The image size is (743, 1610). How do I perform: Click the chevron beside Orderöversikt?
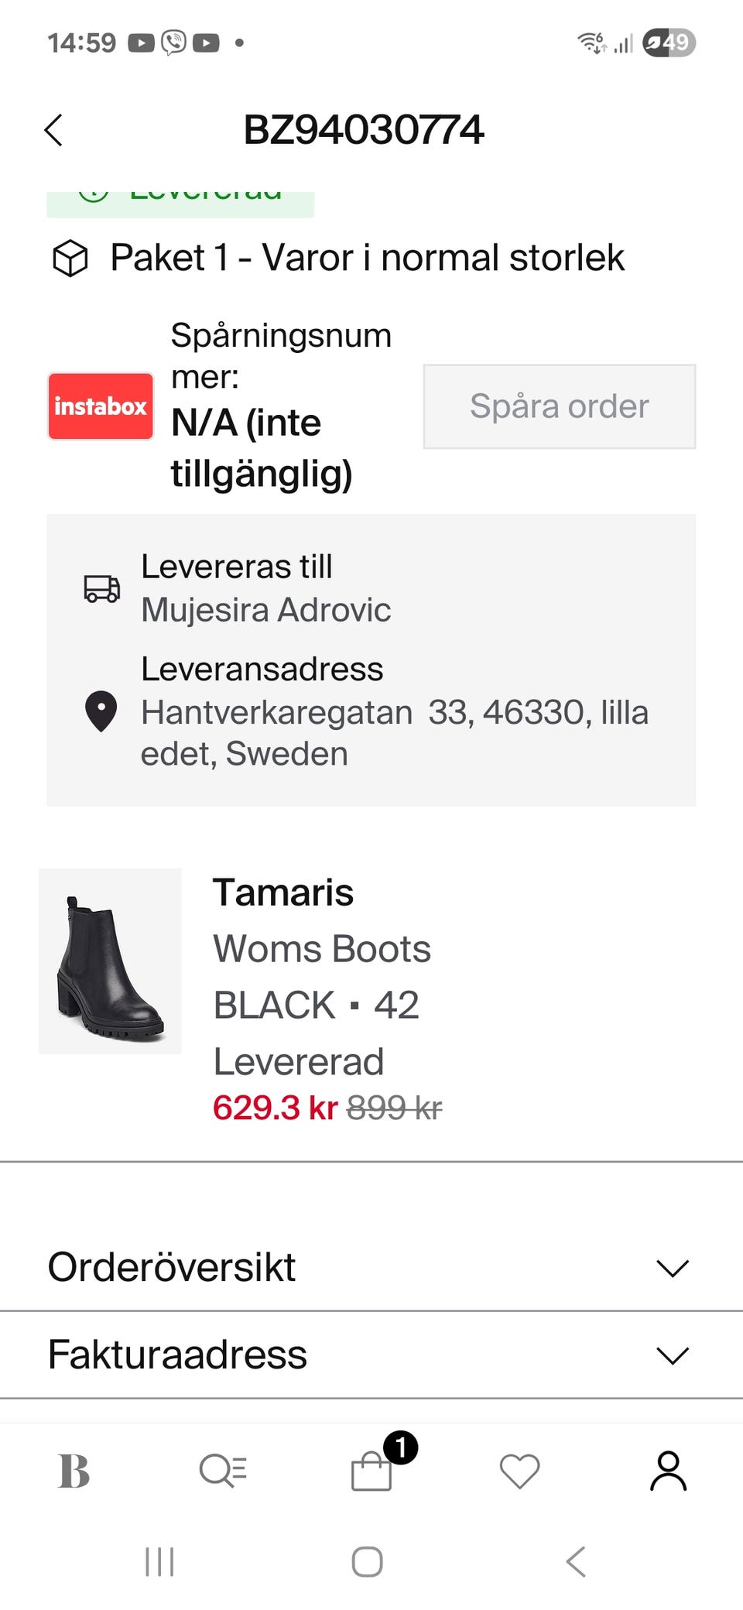[672, 1268]
